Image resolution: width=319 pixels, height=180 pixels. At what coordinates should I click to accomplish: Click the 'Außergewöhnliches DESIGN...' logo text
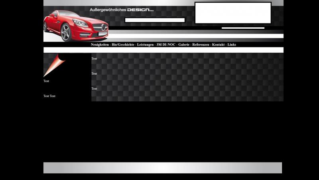(121, 10)
